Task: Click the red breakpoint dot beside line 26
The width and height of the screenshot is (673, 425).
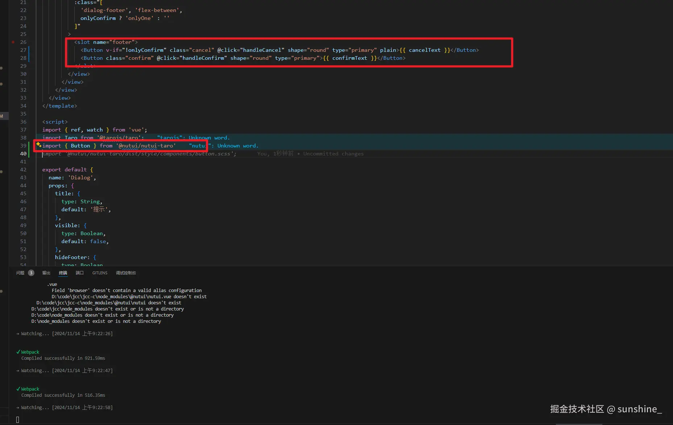Action: point(13,42)
